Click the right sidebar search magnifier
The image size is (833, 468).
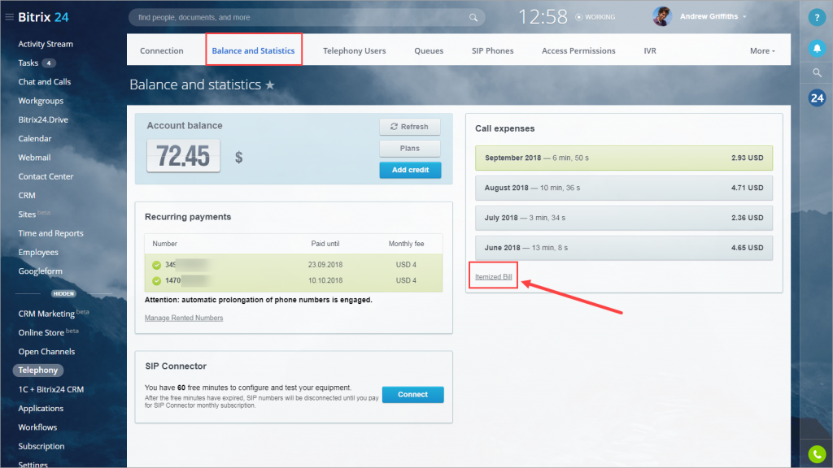817,72
